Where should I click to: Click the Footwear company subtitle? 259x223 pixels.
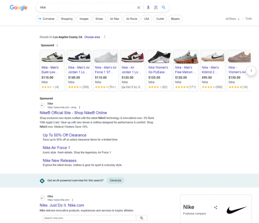[x=195, y=214]
